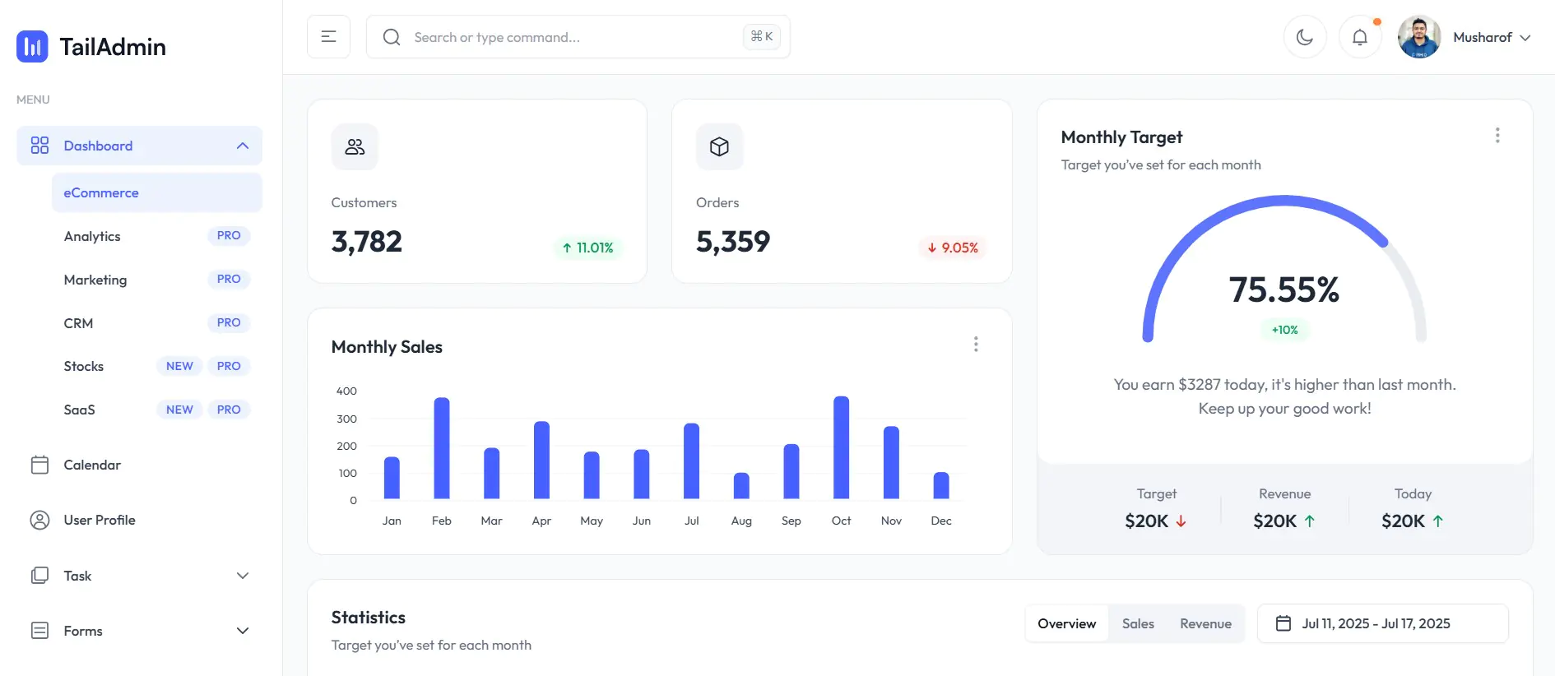This screenshot has height=676, width=1555.
Task: Collapse sidebar with the hamburger menu icon
Action: [x=328, y=37]
